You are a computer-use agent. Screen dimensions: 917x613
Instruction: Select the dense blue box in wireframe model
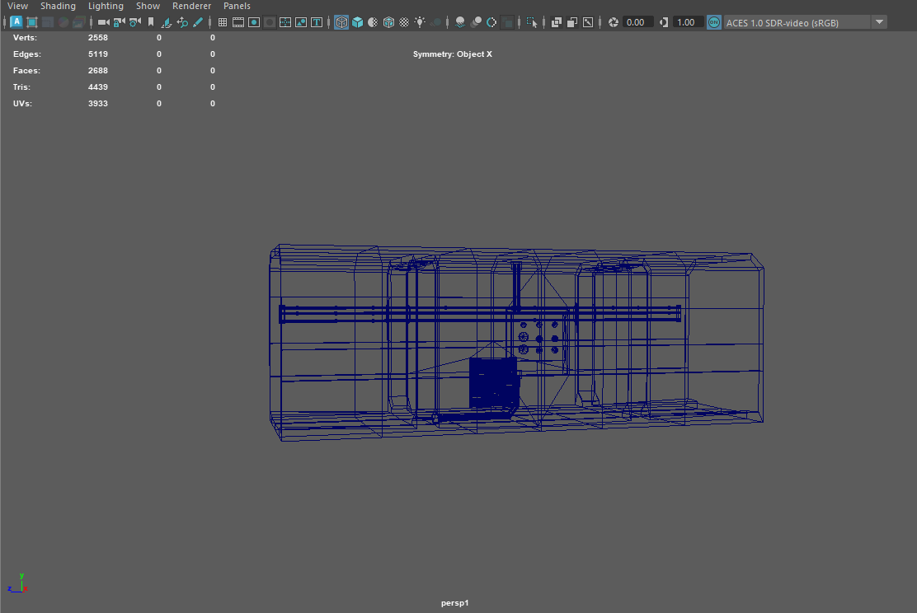pyautogui.click(x=494, y=383)
